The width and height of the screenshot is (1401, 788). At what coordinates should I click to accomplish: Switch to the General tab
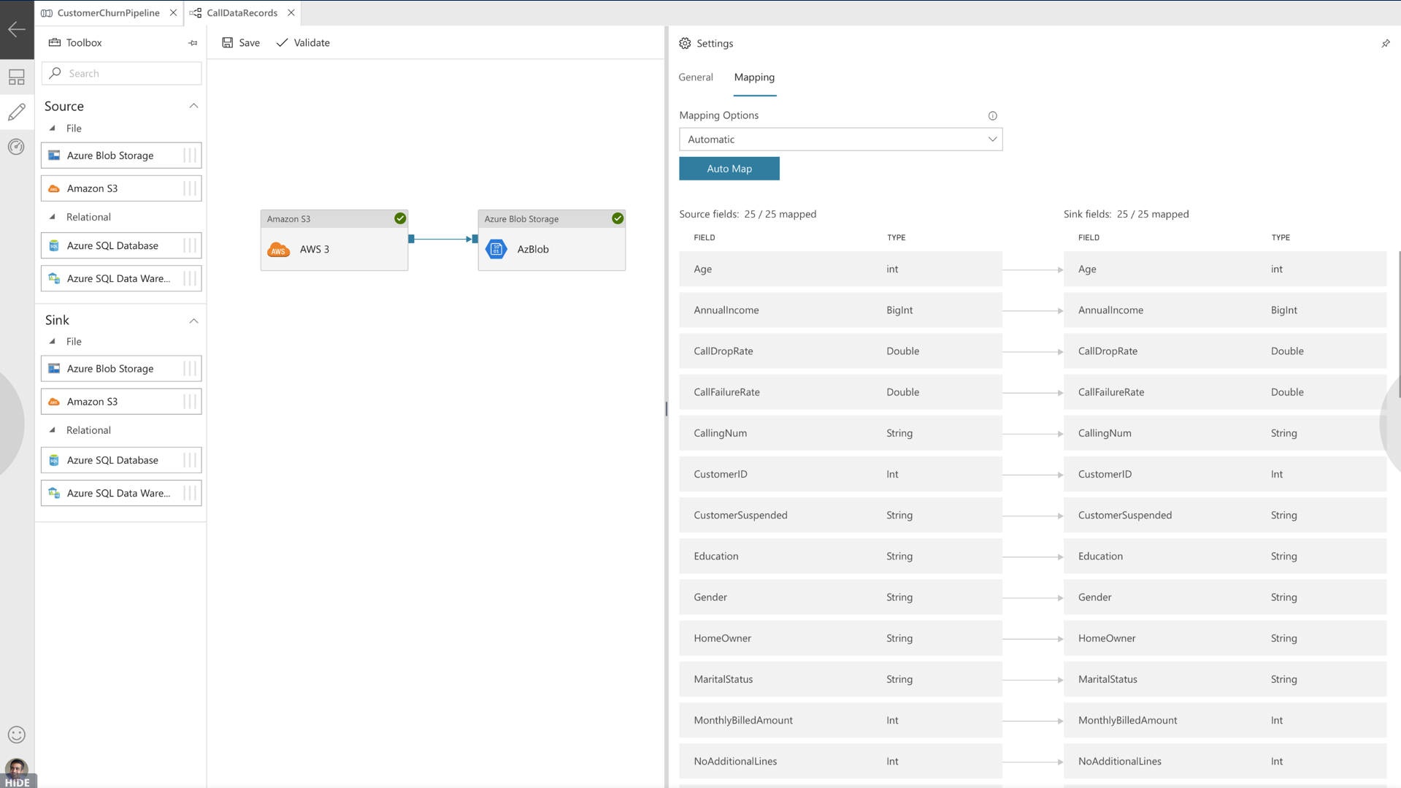(x=695, y=77)
